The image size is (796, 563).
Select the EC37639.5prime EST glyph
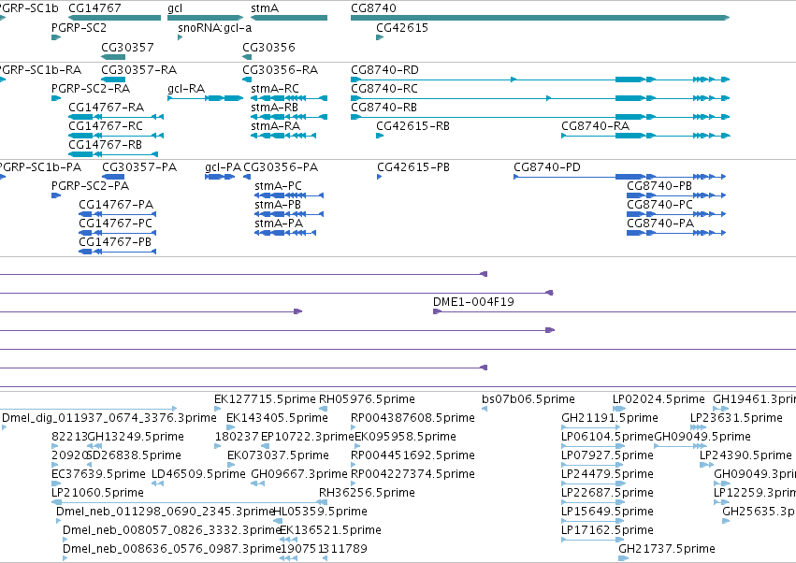(56, 484)
